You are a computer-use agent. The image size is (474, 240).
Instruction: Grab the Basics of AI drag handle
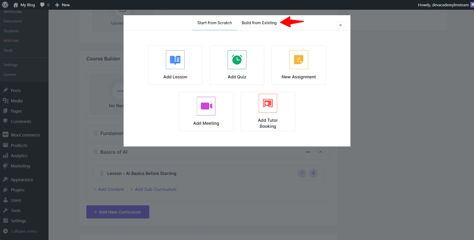[x=95, y=152]
